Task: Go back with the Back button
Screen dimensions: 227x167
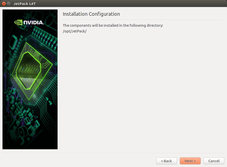Action: (x=166, y=161)
